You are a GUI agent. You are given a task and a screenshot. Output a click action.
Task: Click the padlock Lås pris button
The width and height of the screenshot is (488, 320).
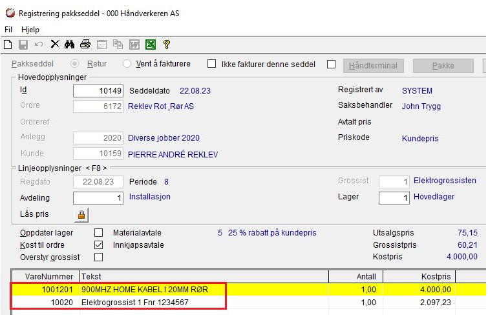81,215
